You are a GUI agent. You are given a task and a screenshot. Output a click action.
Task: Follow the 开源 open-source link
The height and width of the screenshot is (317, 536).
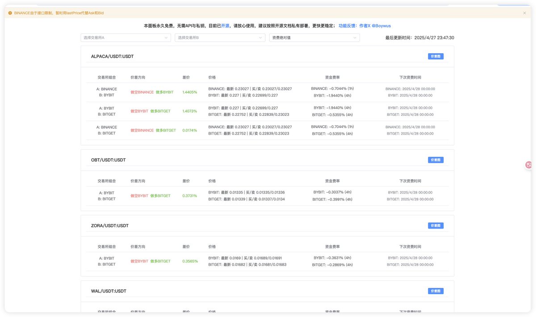(225, 26)
